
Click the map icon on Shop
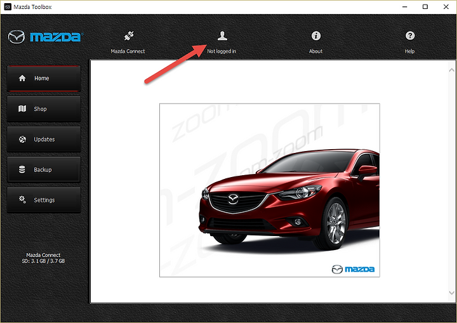(x=22, y=109)
